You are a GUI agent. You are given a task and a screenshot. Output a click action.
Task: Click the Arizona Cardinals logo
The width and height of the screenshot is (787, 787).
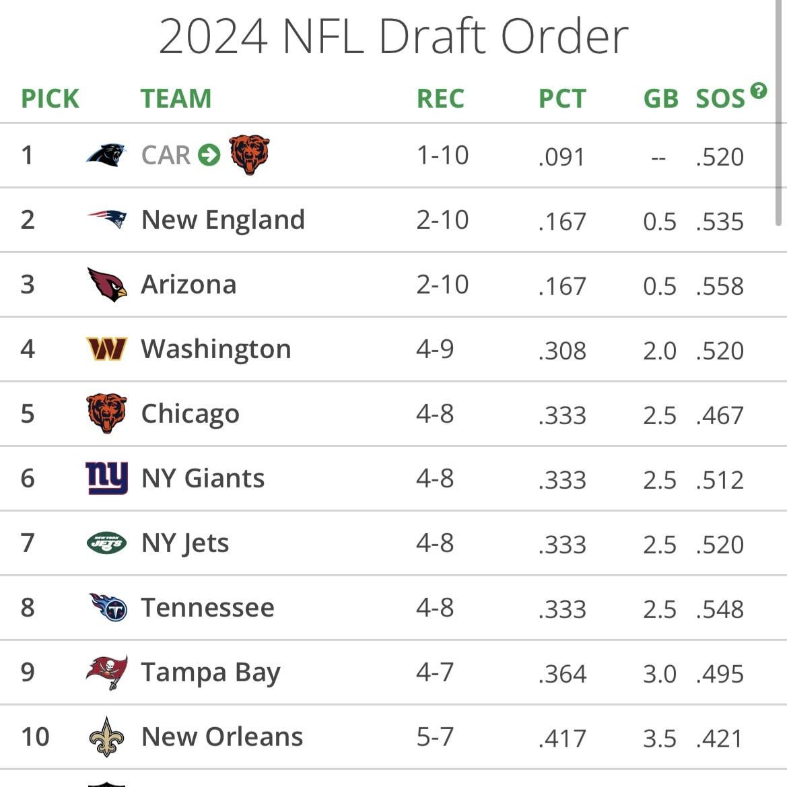106,284
